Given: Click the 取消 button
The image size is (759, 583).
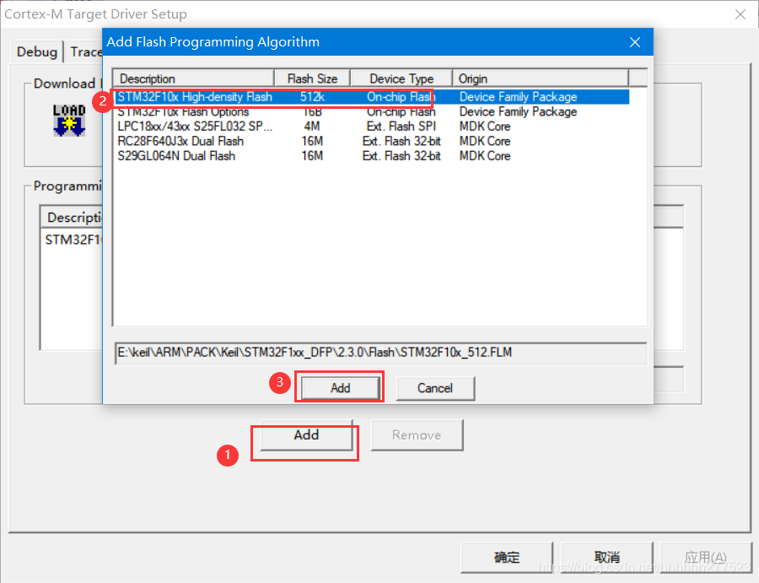Looking at the screenshot, I should click(x=607, y=558).
